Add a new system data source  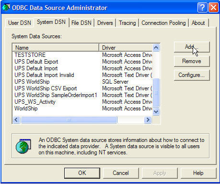pos(192,47)
